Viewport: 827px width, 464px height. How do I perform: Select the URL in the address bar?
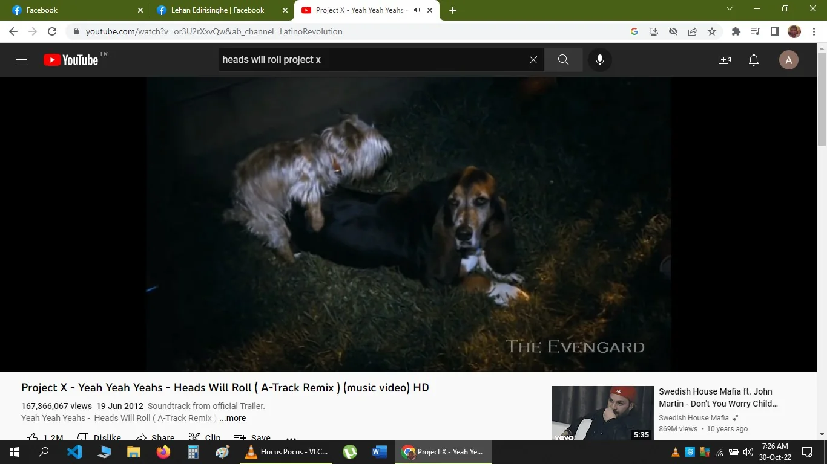point(214,31)
